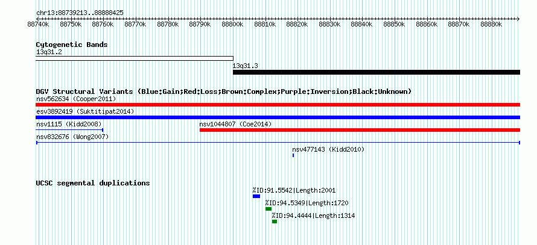Click the chr13:88739213..88888425 coordinates label
537x245 pixels.
(80, 13)
